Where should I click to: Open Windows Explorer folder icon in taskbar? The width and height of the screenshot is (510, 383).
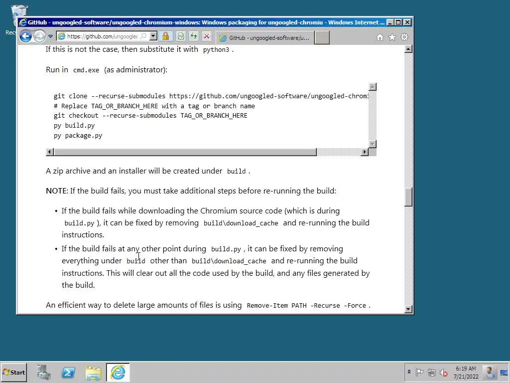click(x=93, y=372)
